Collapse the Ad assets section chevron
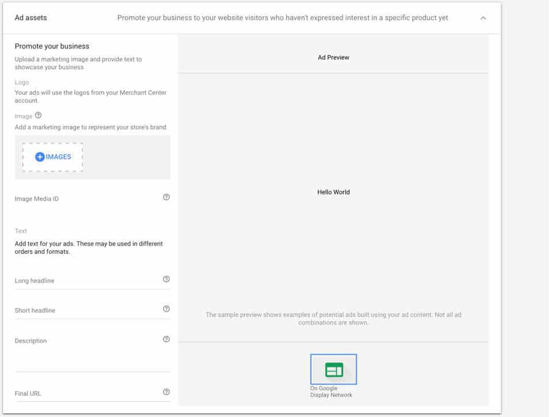Viewport: 549px width, 417px height. [483, 18]
